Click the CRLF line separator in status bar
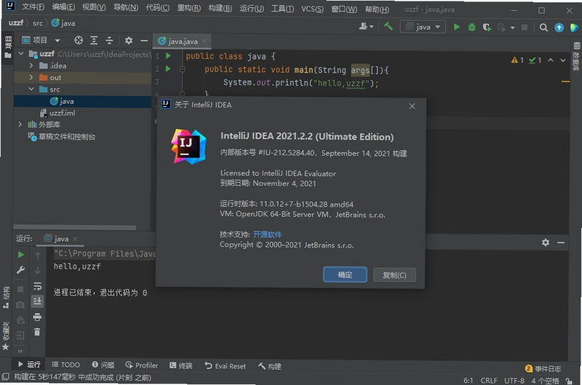 pyautogui.click(x=489, y=381)
